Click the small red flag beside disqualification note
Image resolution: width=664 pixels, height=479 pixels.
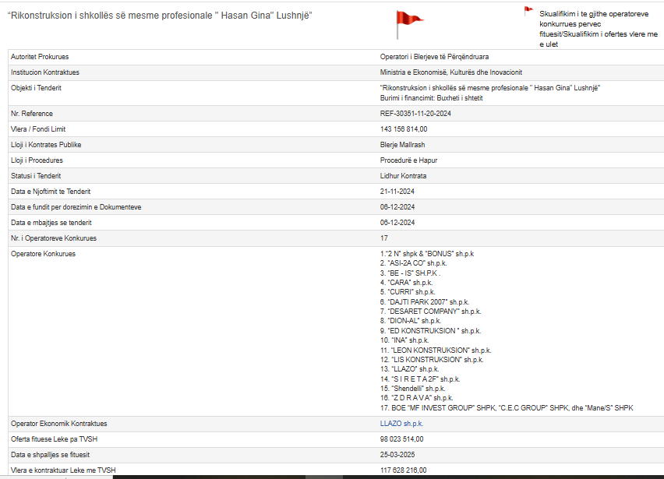coord(528,11)
